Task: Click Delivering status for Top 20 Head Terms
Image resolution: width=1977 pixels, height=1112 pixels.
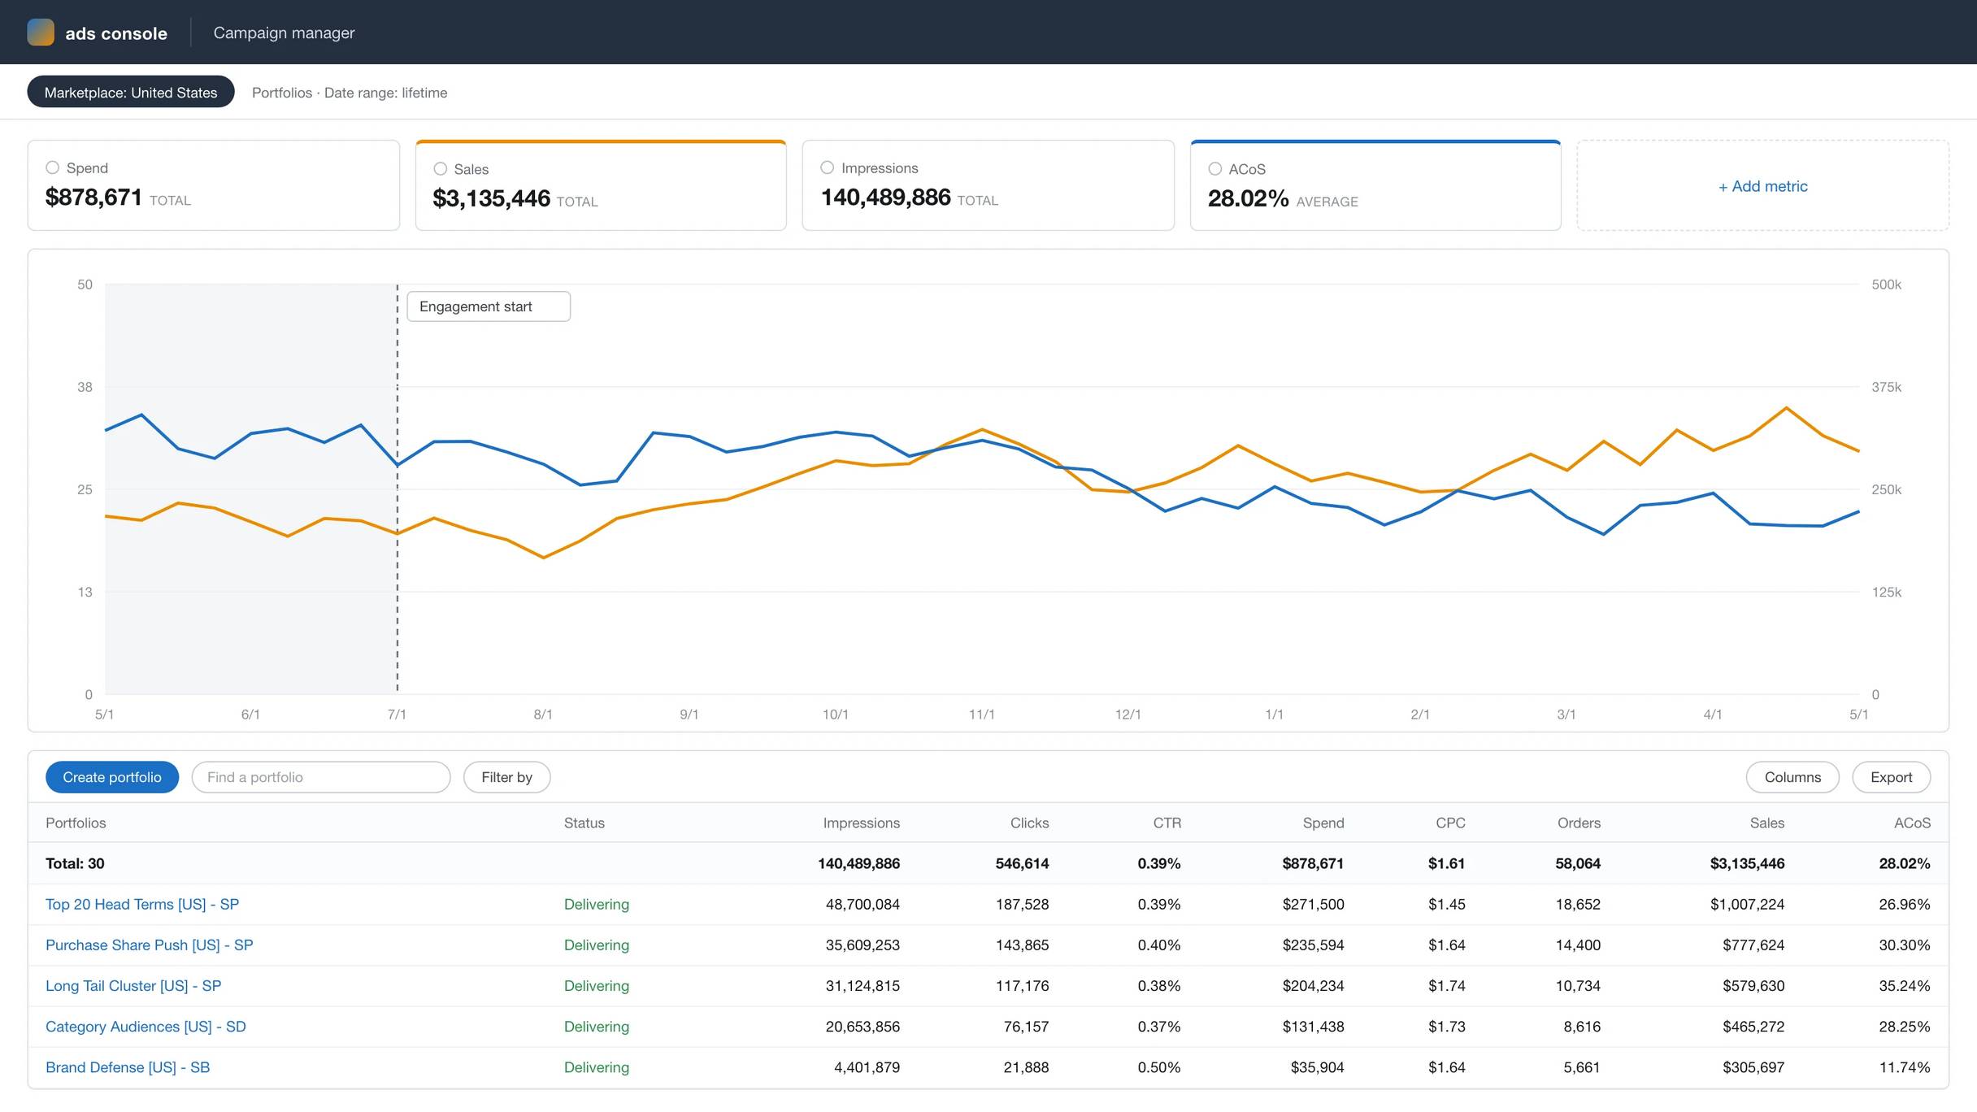Action: coord(597,904)
